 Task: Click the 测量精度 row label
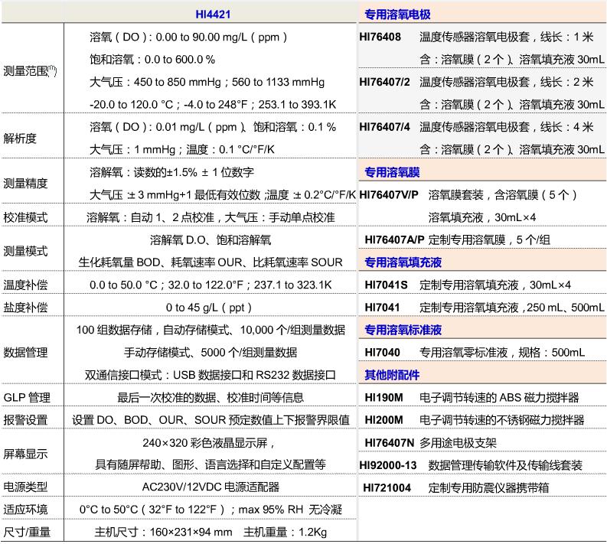25,183
